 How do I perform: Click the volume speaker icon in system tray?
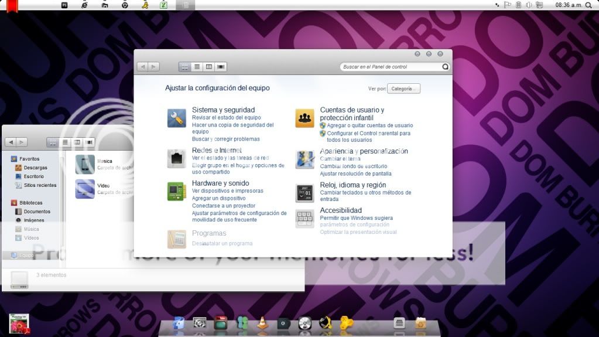(529, 5)
